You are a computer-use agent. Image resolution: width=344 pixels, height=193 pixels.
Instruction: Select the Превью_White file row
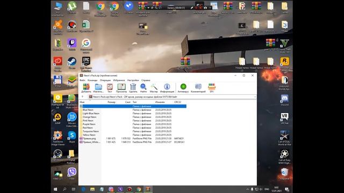pyautogui.click(x=133, y=142)
